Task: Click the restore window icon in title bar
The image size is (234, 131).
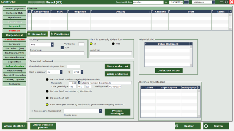Action: pyautogui.click(x=226, y=2)
